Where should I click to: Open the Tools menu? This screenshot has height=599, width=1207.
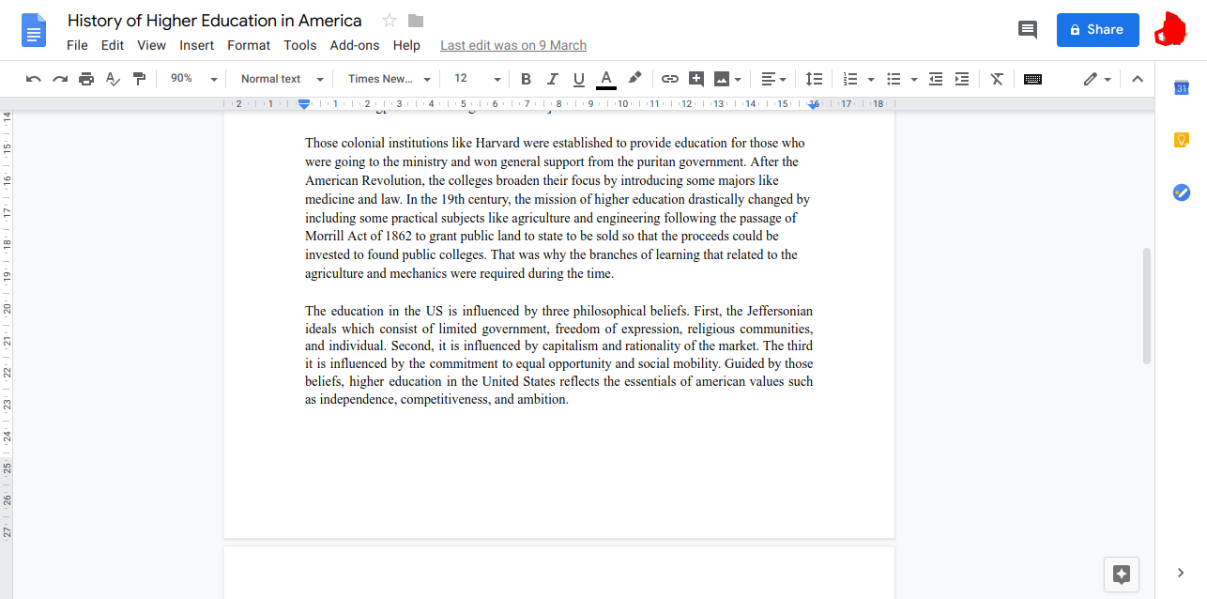coord(300,45)
